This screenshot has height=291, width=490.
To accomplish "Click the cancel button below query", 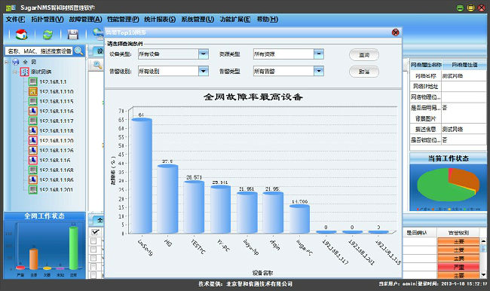I will (x=364, y=72).
